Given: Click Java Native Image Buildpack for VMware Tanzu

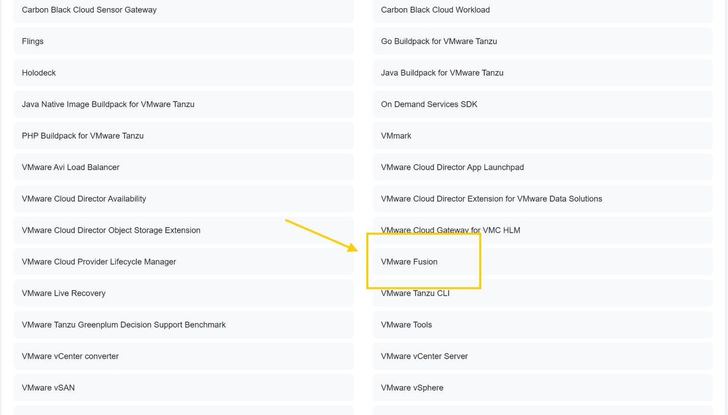Looking at the screenshot, I should pyautogui.click(x=184, y=104).
